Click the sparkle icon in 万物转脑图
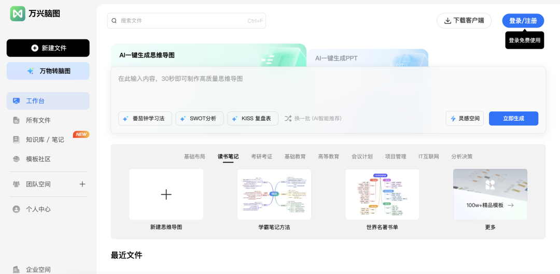Viewport: 560px width, 274px height. pos(31,71)
